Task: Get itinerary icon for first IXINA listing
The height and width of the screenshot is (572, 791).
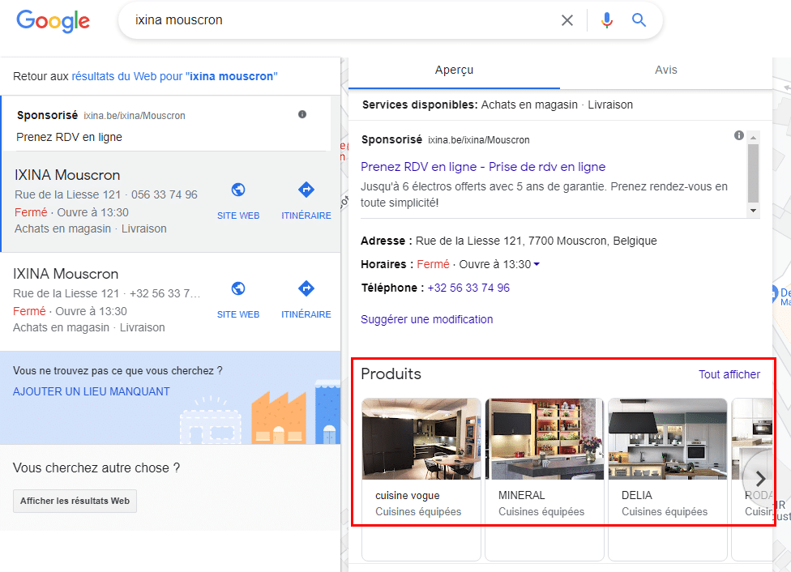Action: click(x=306, y=190)
